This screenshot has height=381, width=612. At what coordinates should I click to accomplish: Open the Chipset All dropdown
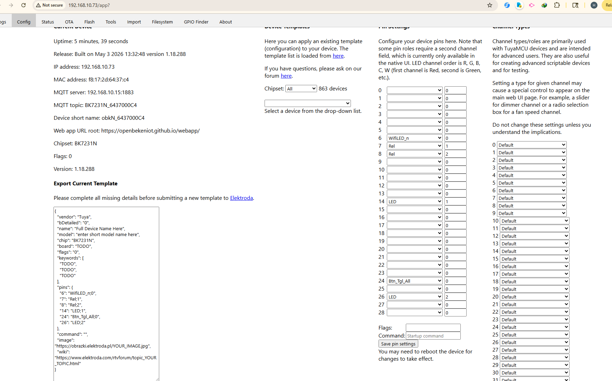(x=301, y=89)
